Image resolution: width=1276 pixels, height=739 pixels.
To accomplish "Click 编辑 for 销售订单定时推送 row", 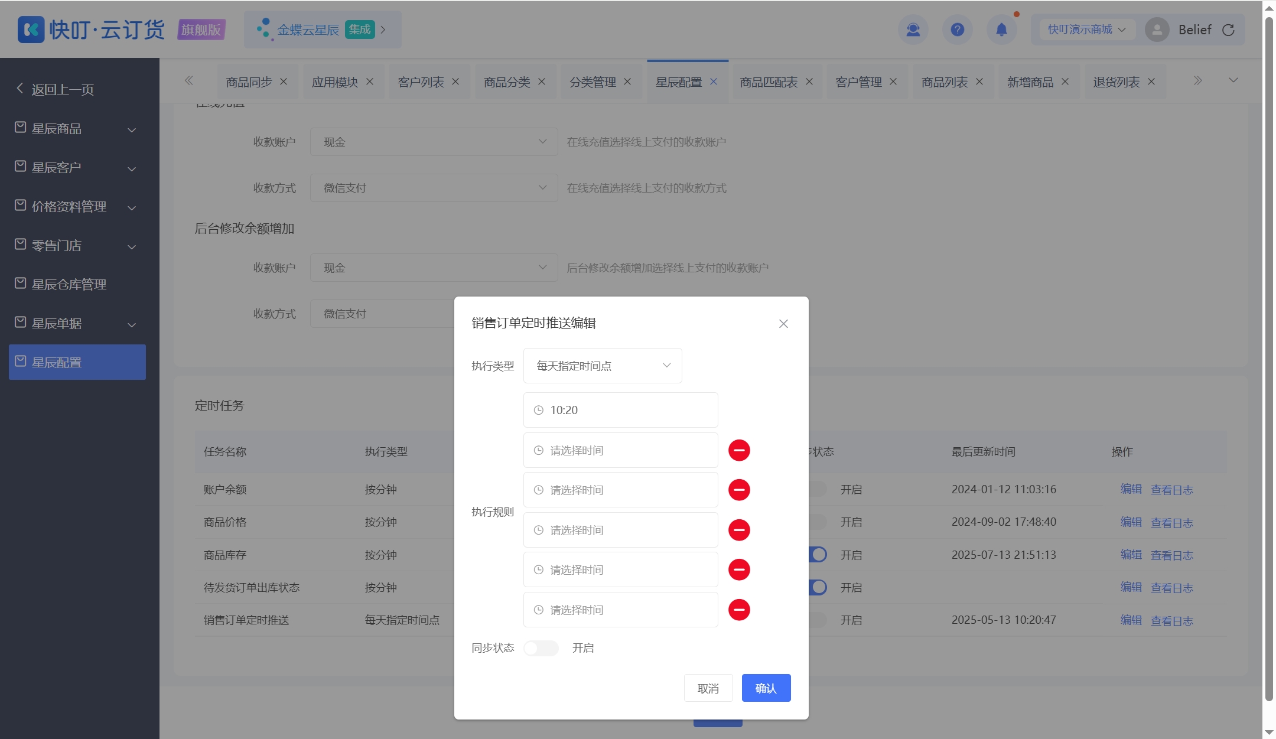I will [x=1131, y=620].
